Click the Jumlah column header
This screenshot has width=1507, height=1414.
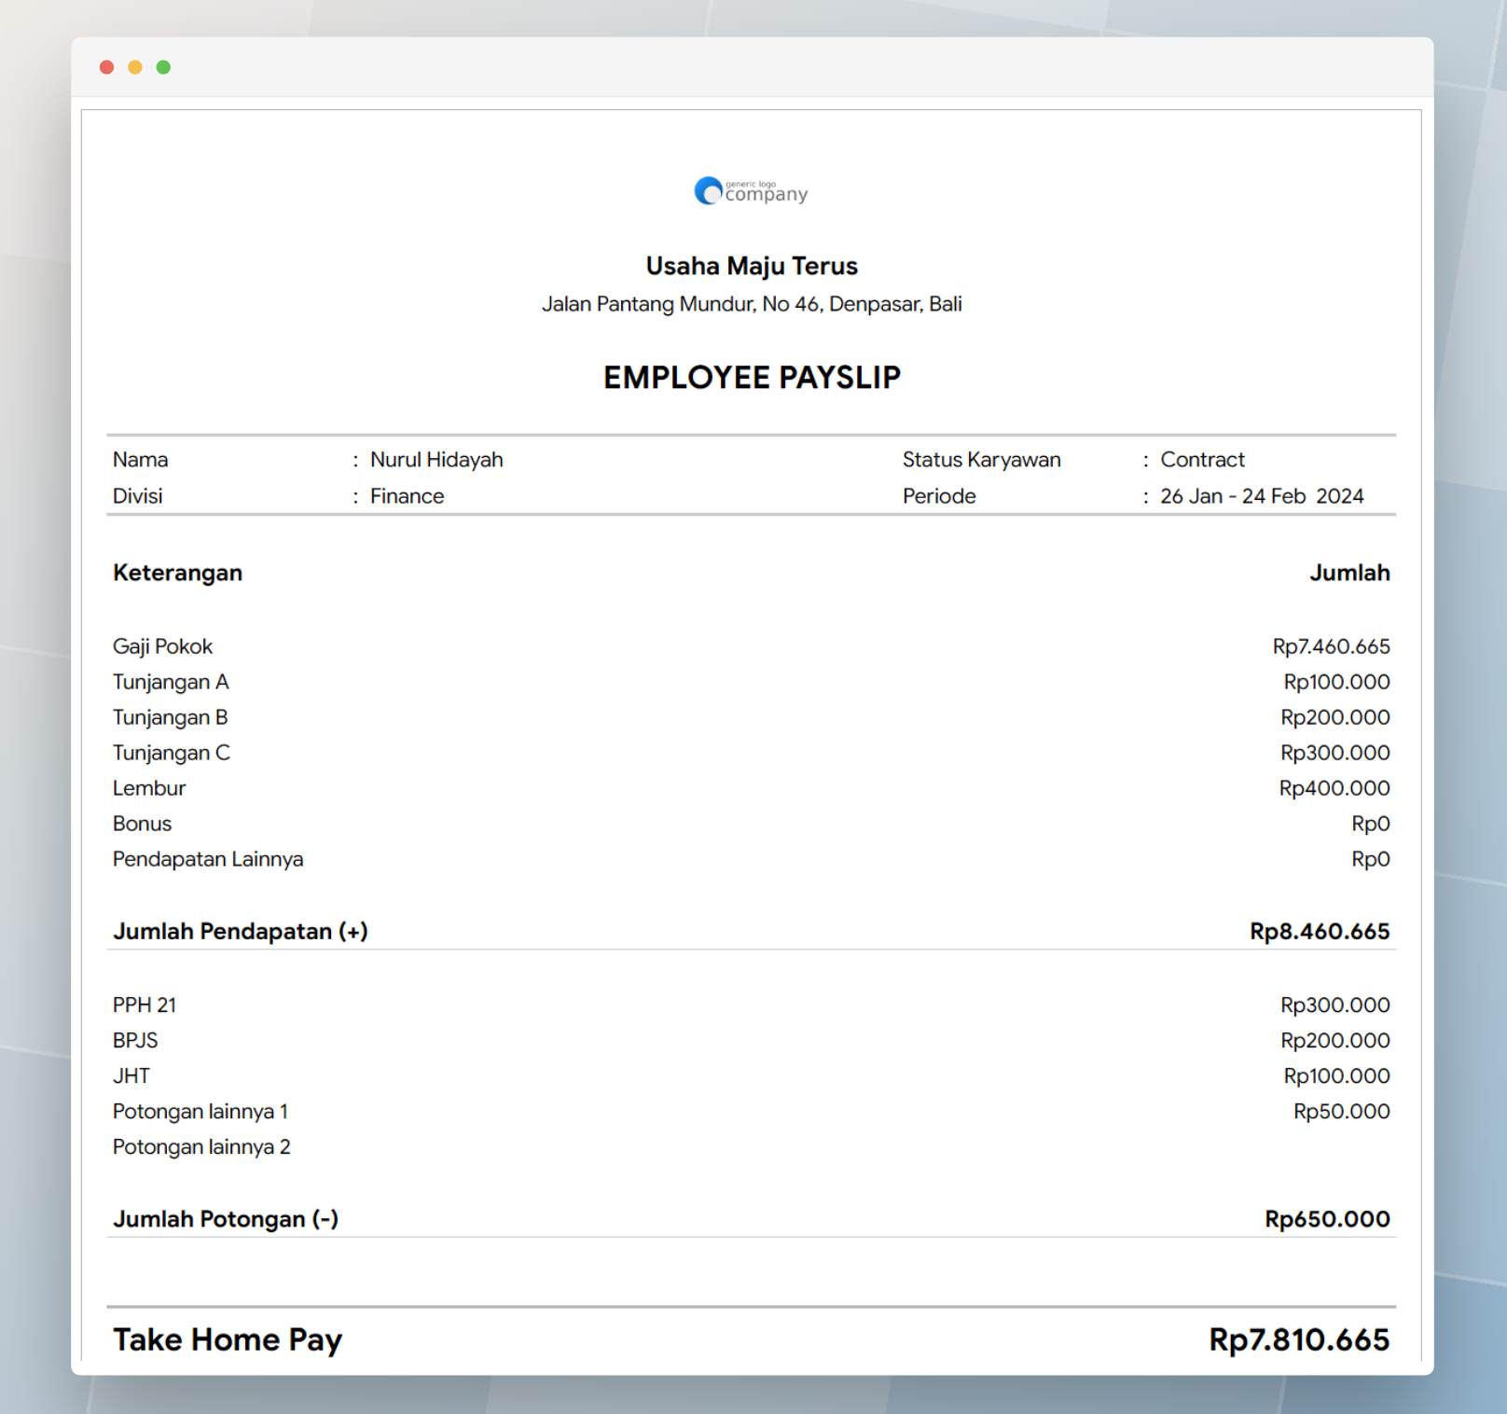tap(1349, 573)
